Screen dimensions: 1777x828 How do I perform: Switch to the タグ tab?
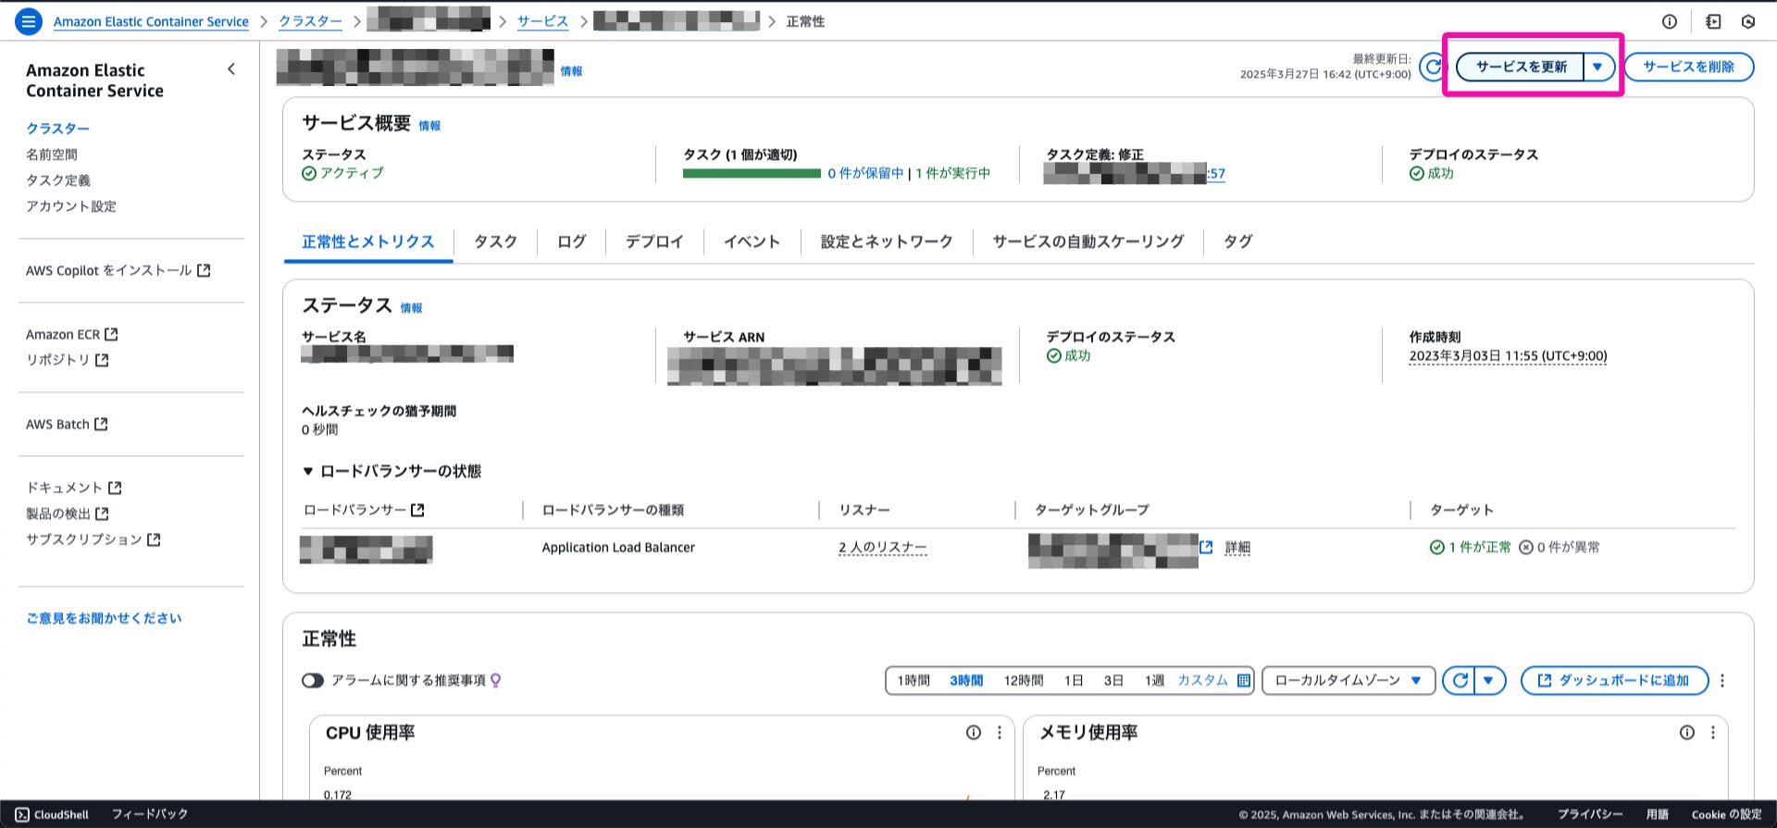[1237, 241]
